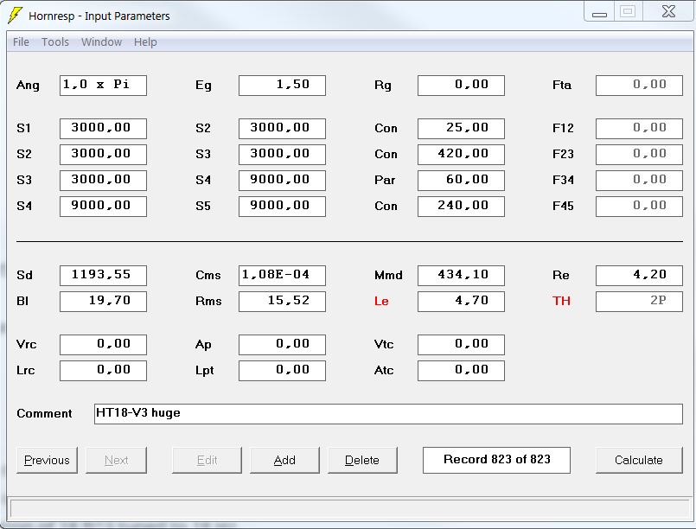
Task: Select the Ap input field
Action: coord(283,344)
